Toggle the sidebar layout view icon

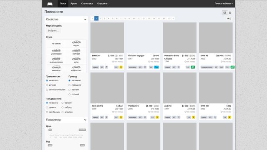coord(224,12)
